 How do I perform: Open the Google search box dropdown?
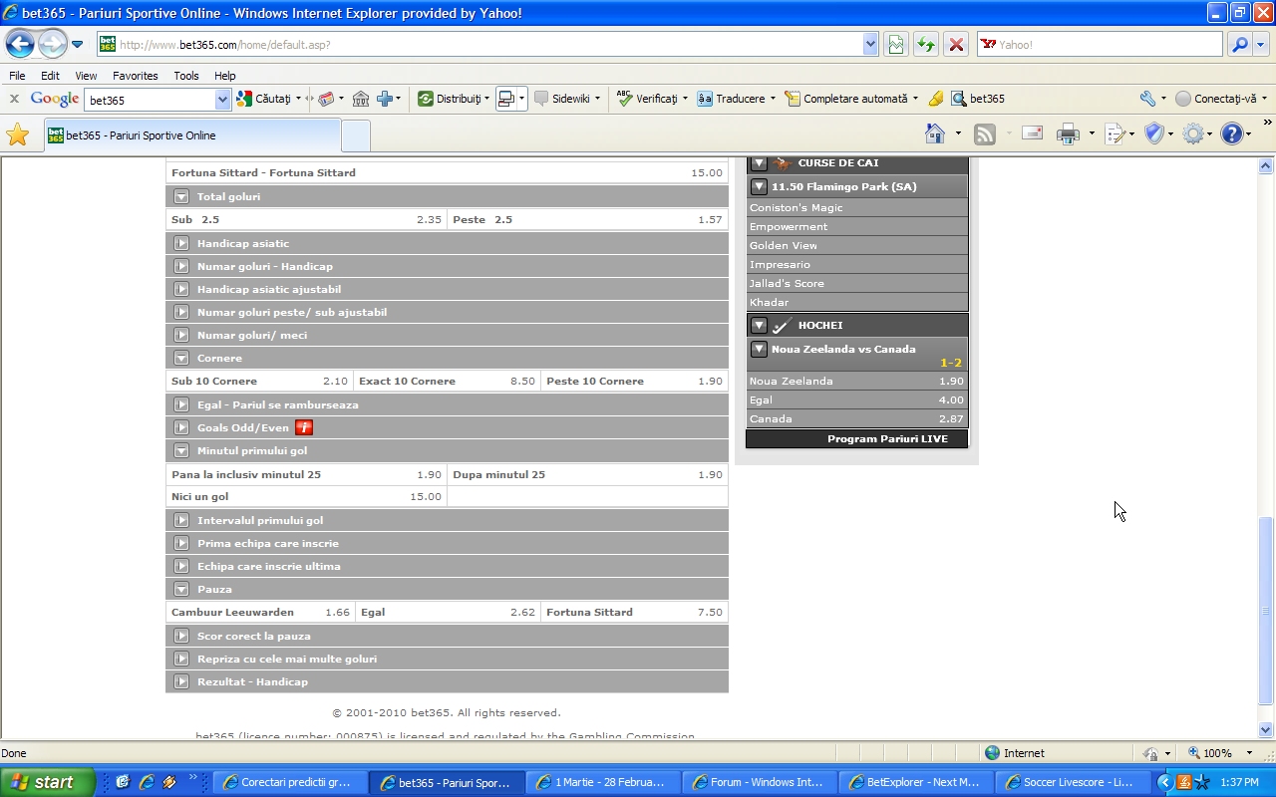pos(223,100)
